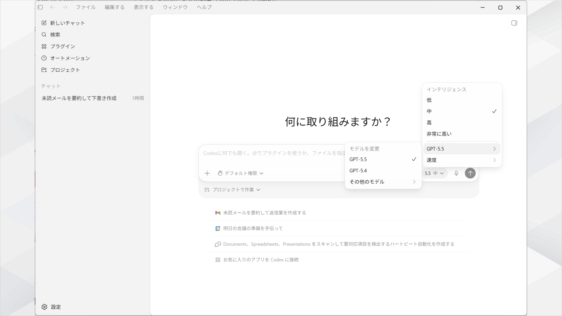
Task: Click the 設定 gear icon
Action: pos(44,307)
